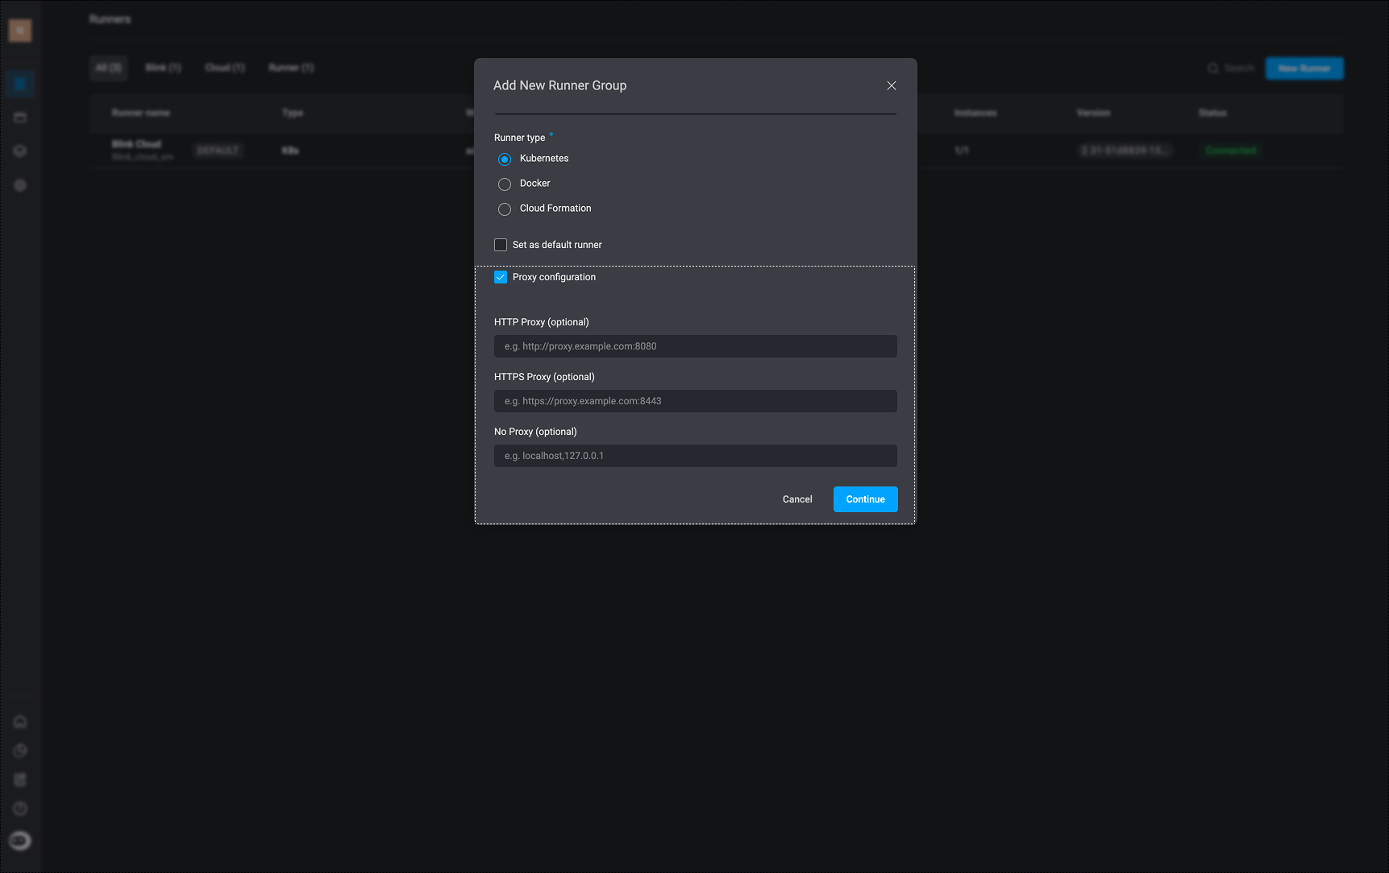Viewport: 1389px width, 873px height.
Task: Click into the HTTPS Proxy field
Action: click(695, 401)
